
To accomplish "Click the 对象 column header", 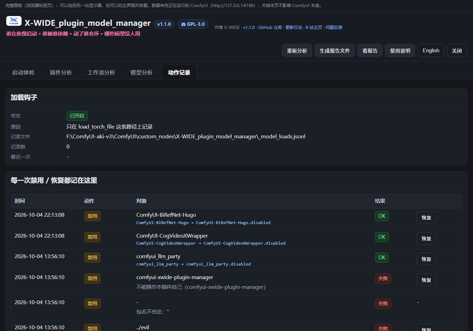I will coord(142,201).
